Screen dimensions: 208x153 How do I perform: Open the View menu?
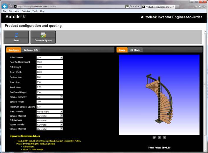pos(17,11)
